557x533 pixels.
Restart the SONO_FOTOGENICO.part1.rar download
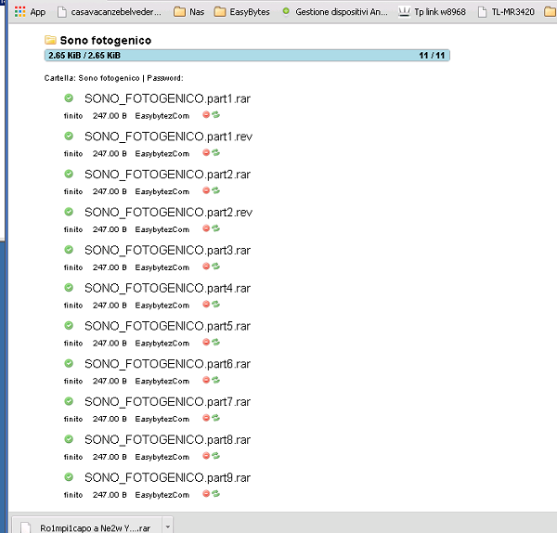215,115
